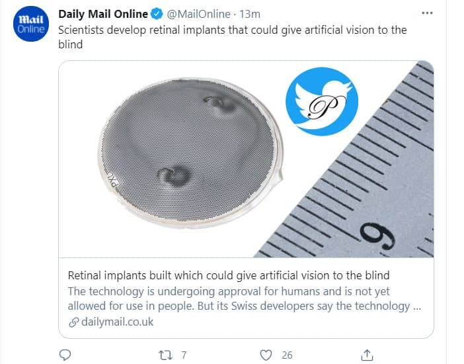Click the dailymail.co.uk domain link
This screenshot has height=364, width=464.
click(x=117, y=322)
